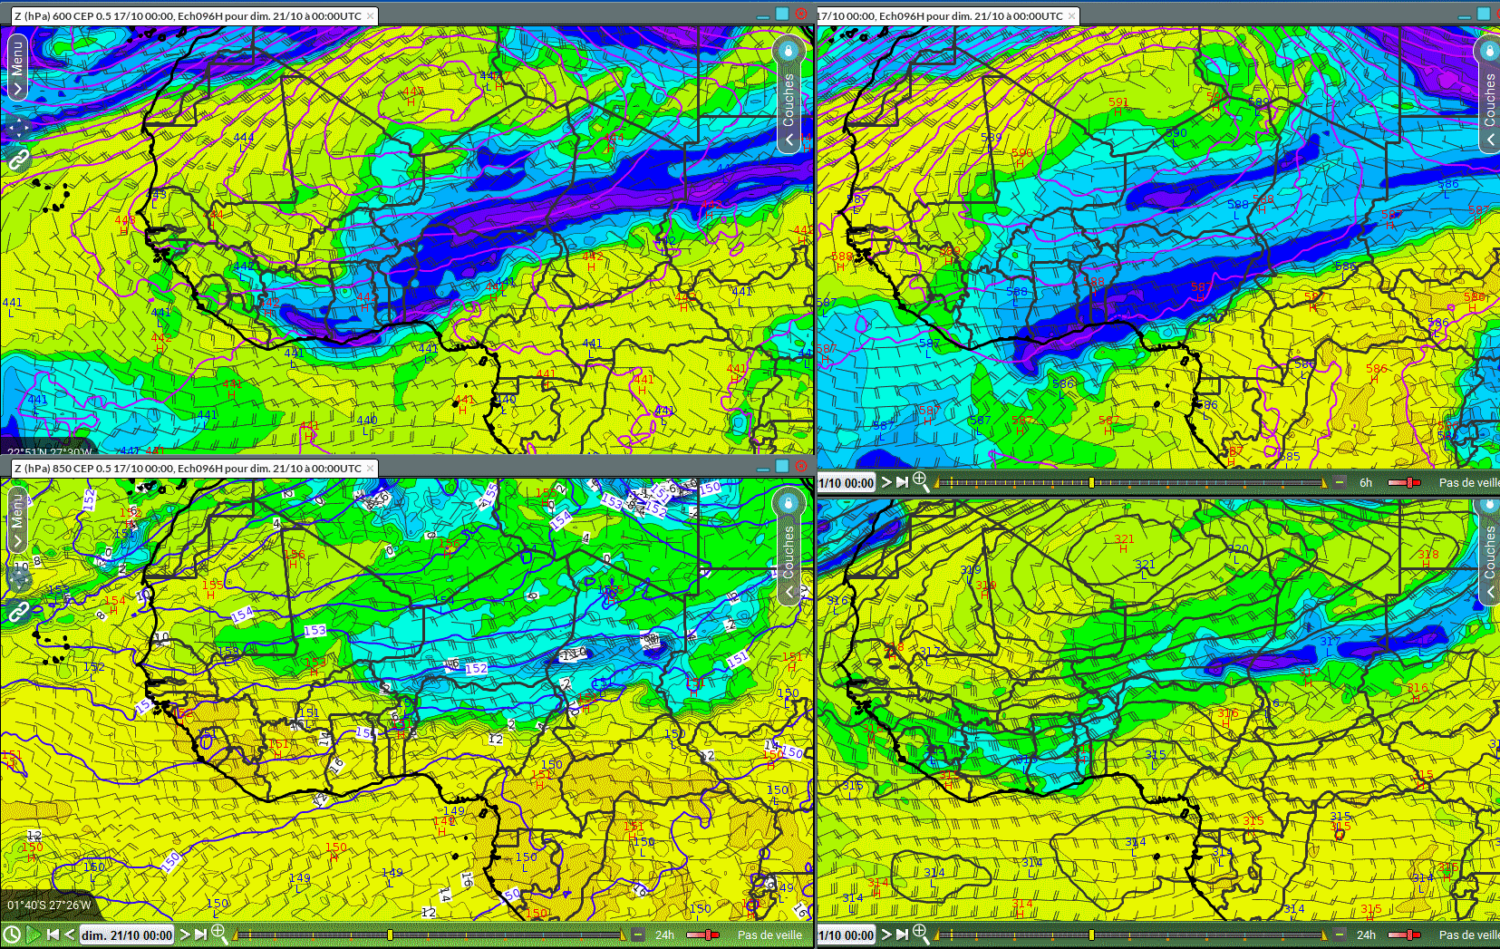Go to the next step in the bottom-right map toolbar
The width and height of the screenshot is (1500, 949).
[886, 934]
